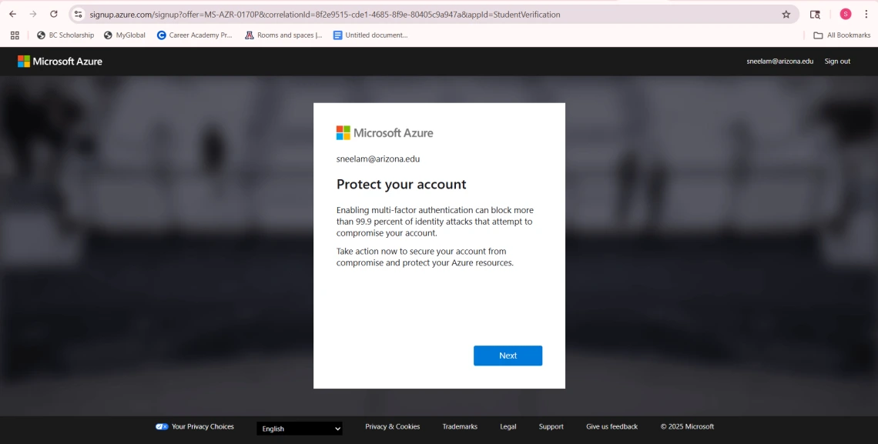878x444 pixels.
Task: Open the All Bookmarks folder
Action: click(x=842, y=35)
